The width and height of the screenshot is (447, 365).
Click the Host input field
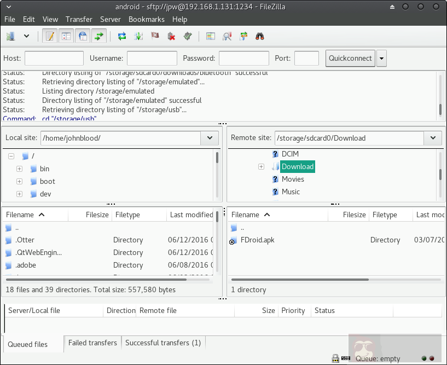[x=54, y=58]
